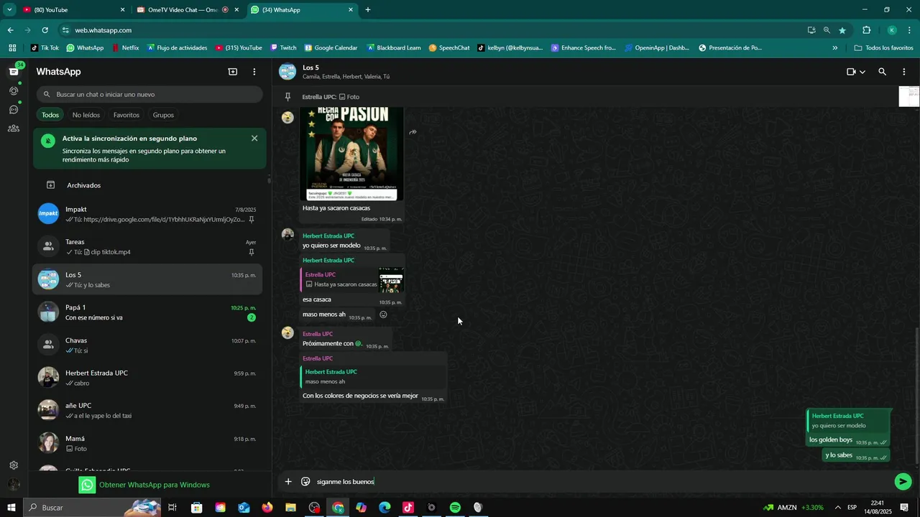Open Windows Start menu
The image size is (920, 517).
tap(12, 508)
